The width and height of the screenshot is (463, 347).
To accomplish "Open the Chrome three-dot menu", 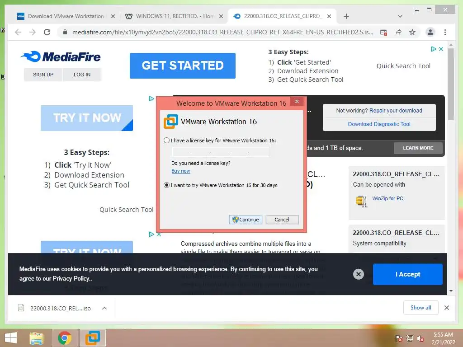I will coord(445,32).
